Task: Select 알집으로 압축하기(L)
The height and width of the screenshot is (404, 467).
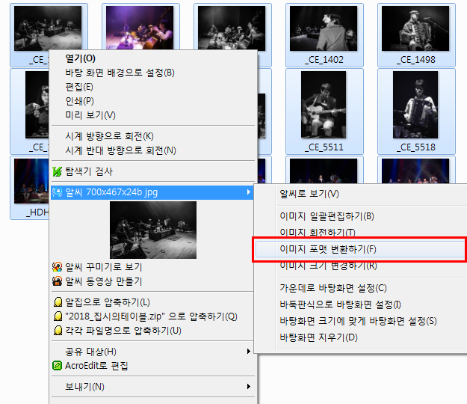Action: (108, 302)
